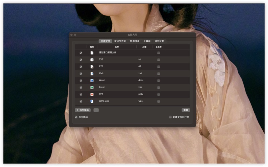Enable 主菜单 checkbox for 通过窗口新建文件
Screen dimensions: 268x167
click(x=158, y=53)
